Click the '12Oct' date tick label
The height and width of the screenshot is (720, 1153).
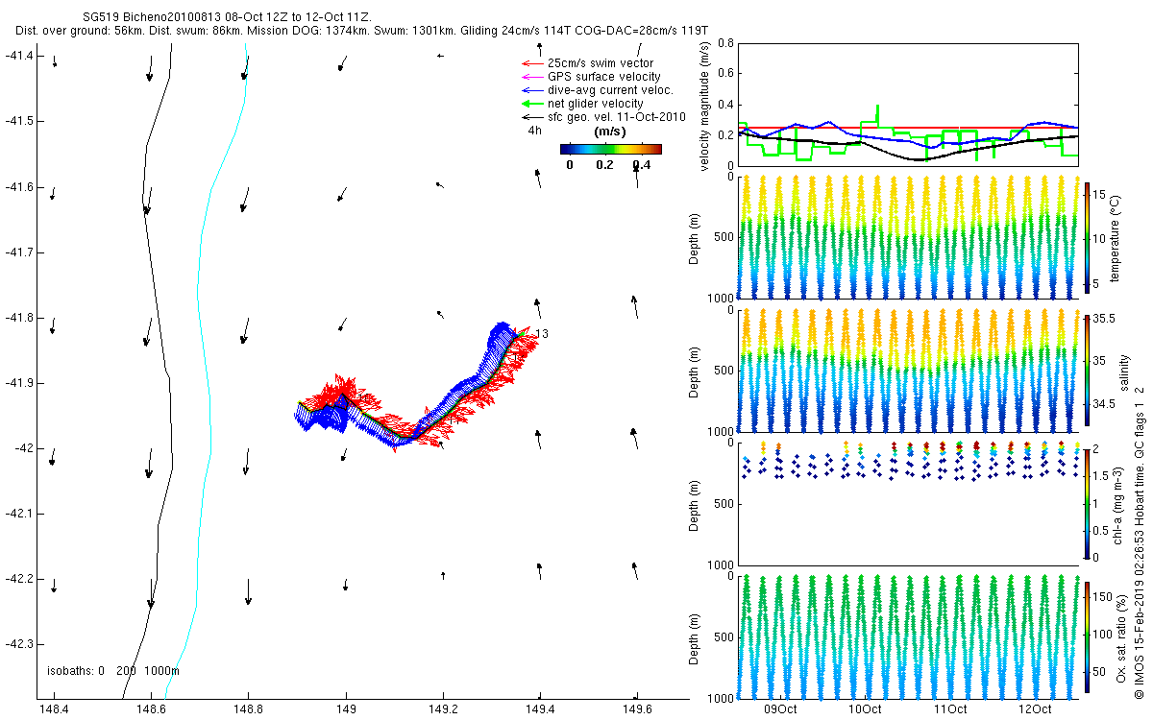[1034, 709]
